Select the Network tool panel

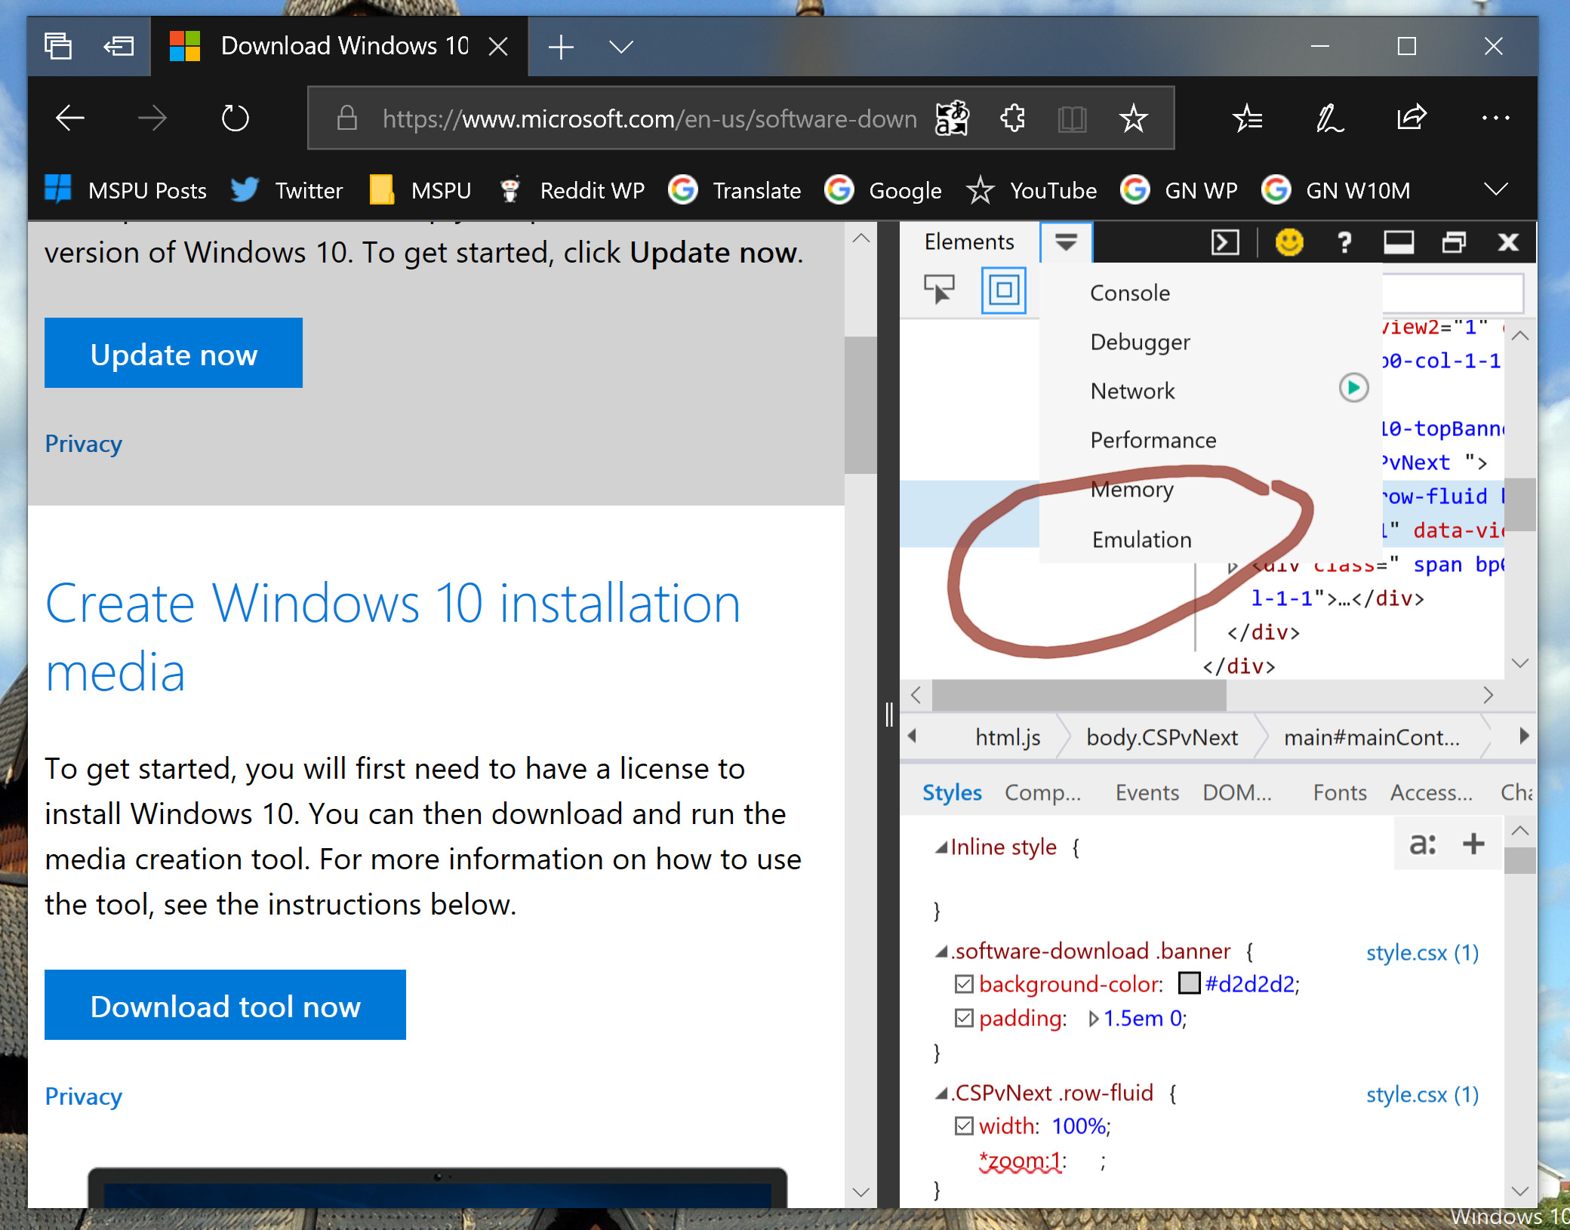(x=1133, y=392)
